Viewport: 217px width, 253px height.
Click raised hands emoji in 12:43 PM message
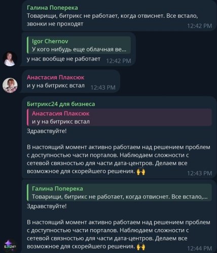[x=141, y=172]
